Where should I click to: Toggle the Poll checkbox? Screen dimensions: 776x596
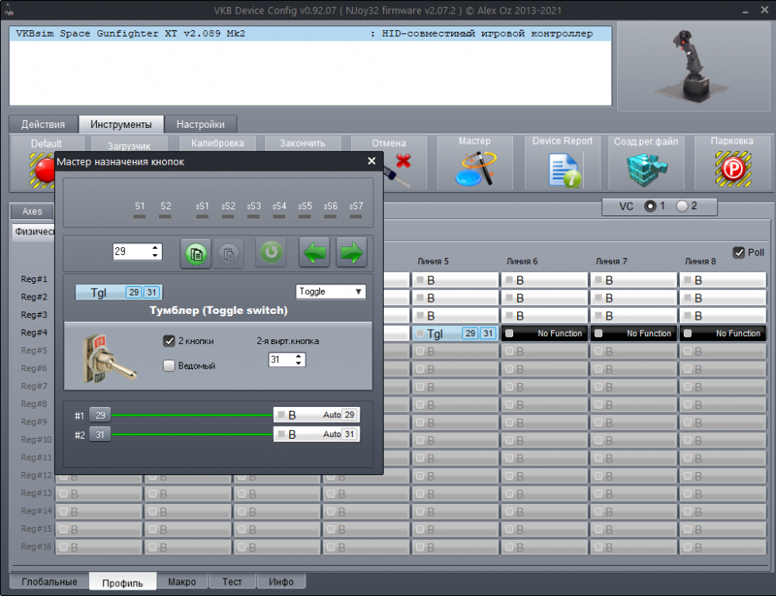point(738,251)
